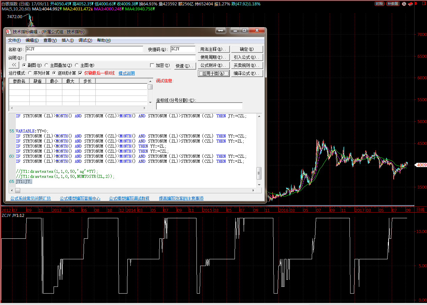This screenshot has width=427, height=305.
Task: Click the ZCJY indicator label in sub-chart
Action: click(x=6, y=215)
